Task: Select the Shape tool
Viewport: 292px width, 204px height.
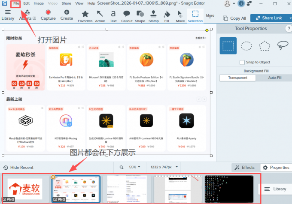Action: click(140, 17)
